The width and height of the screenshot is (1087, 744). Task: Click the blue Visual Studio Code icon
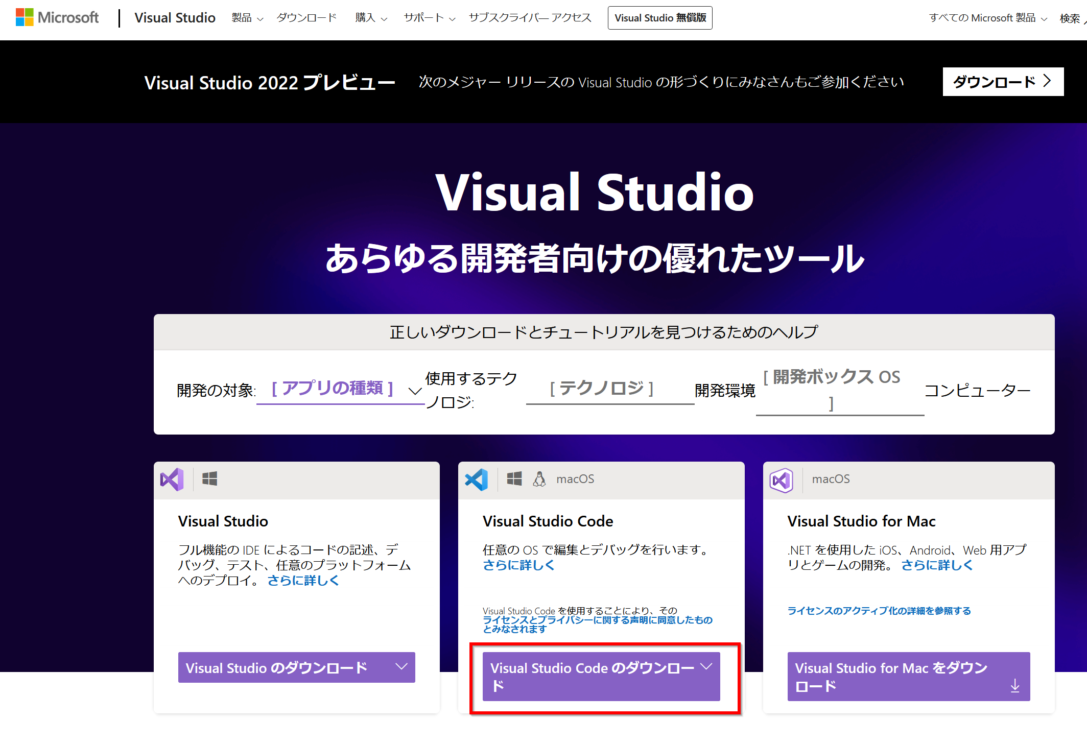pos(477,479)
